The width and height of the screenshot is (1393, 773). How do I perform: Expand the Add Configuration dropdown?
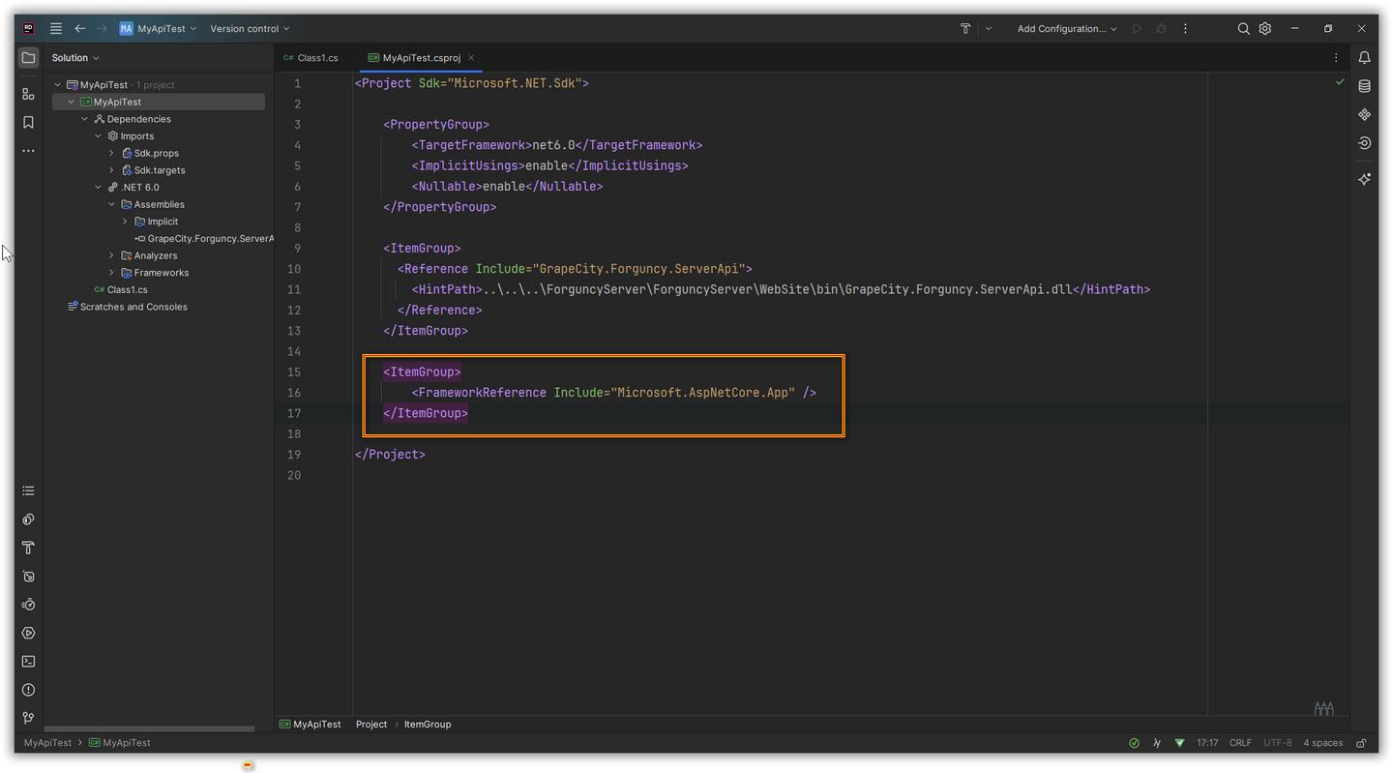coord(1066,29)
